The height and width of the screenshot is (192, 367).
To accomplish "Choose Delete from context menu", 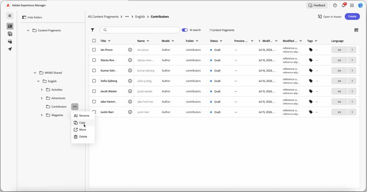I will (x=83, y=137).
